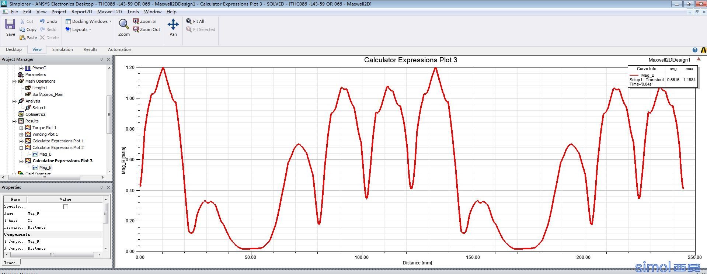Image resolution: width=707 pixels, height=274 pixels.
Task: Switch to the Results ribbon tab
Action: [90, 49]
